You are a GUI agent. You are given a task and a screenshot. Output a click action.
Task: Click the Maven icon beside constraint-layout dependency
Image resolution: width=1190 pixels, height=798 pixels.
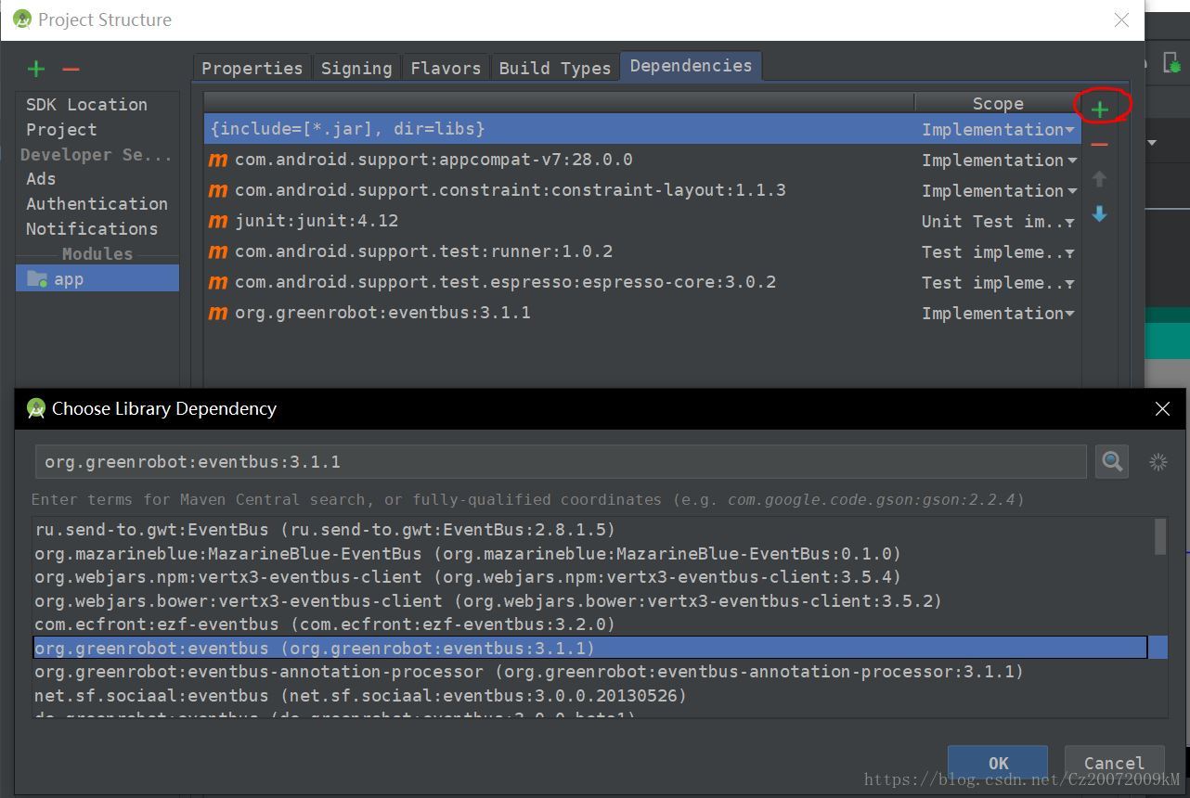(x=218, y=190)
